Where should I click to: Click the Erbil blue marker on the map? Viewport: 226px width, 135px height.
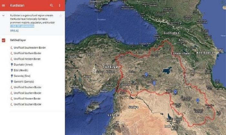(175, 92)
